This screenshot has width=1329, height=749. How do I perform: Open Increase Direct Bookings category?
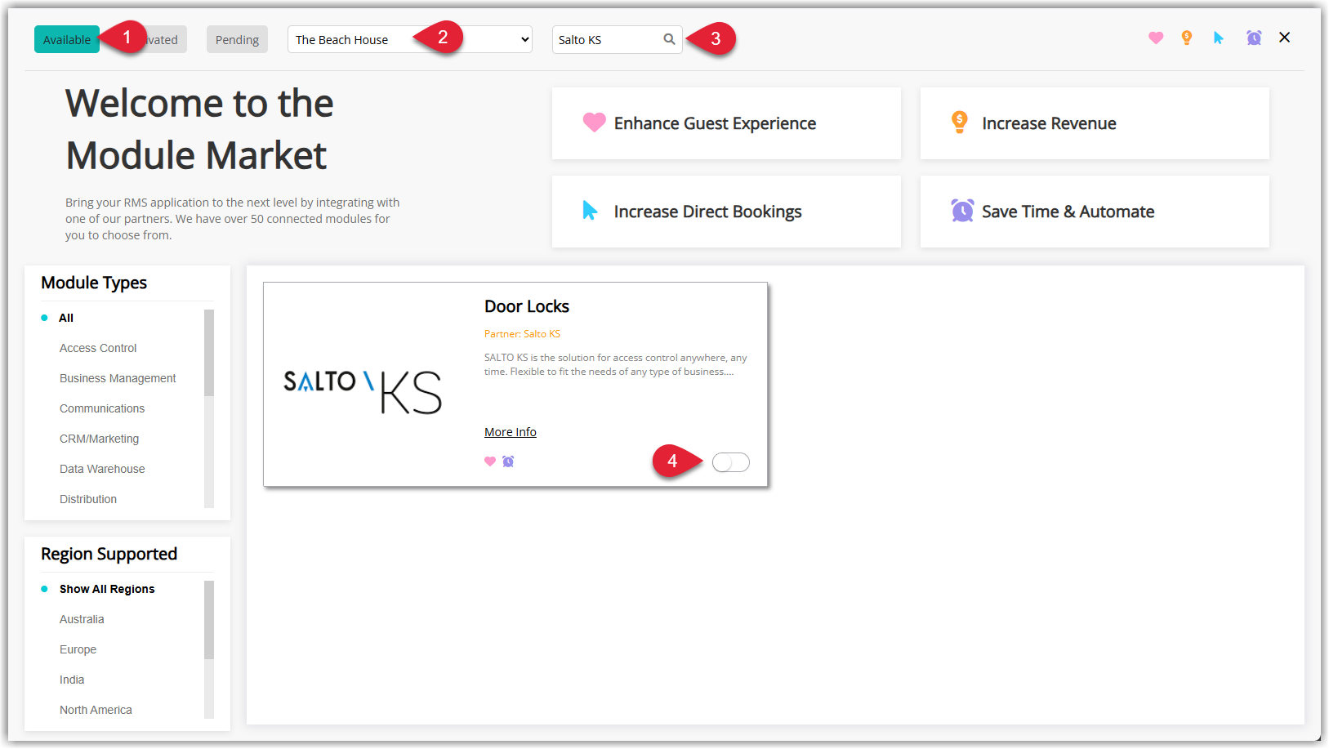(x=726, y=212)
